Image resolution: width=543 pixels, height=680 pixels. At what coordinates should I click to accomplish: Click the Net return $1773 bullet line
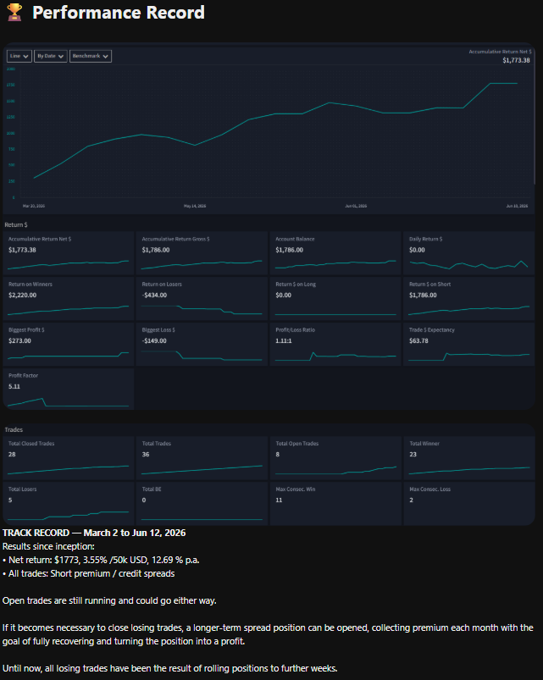101,560
